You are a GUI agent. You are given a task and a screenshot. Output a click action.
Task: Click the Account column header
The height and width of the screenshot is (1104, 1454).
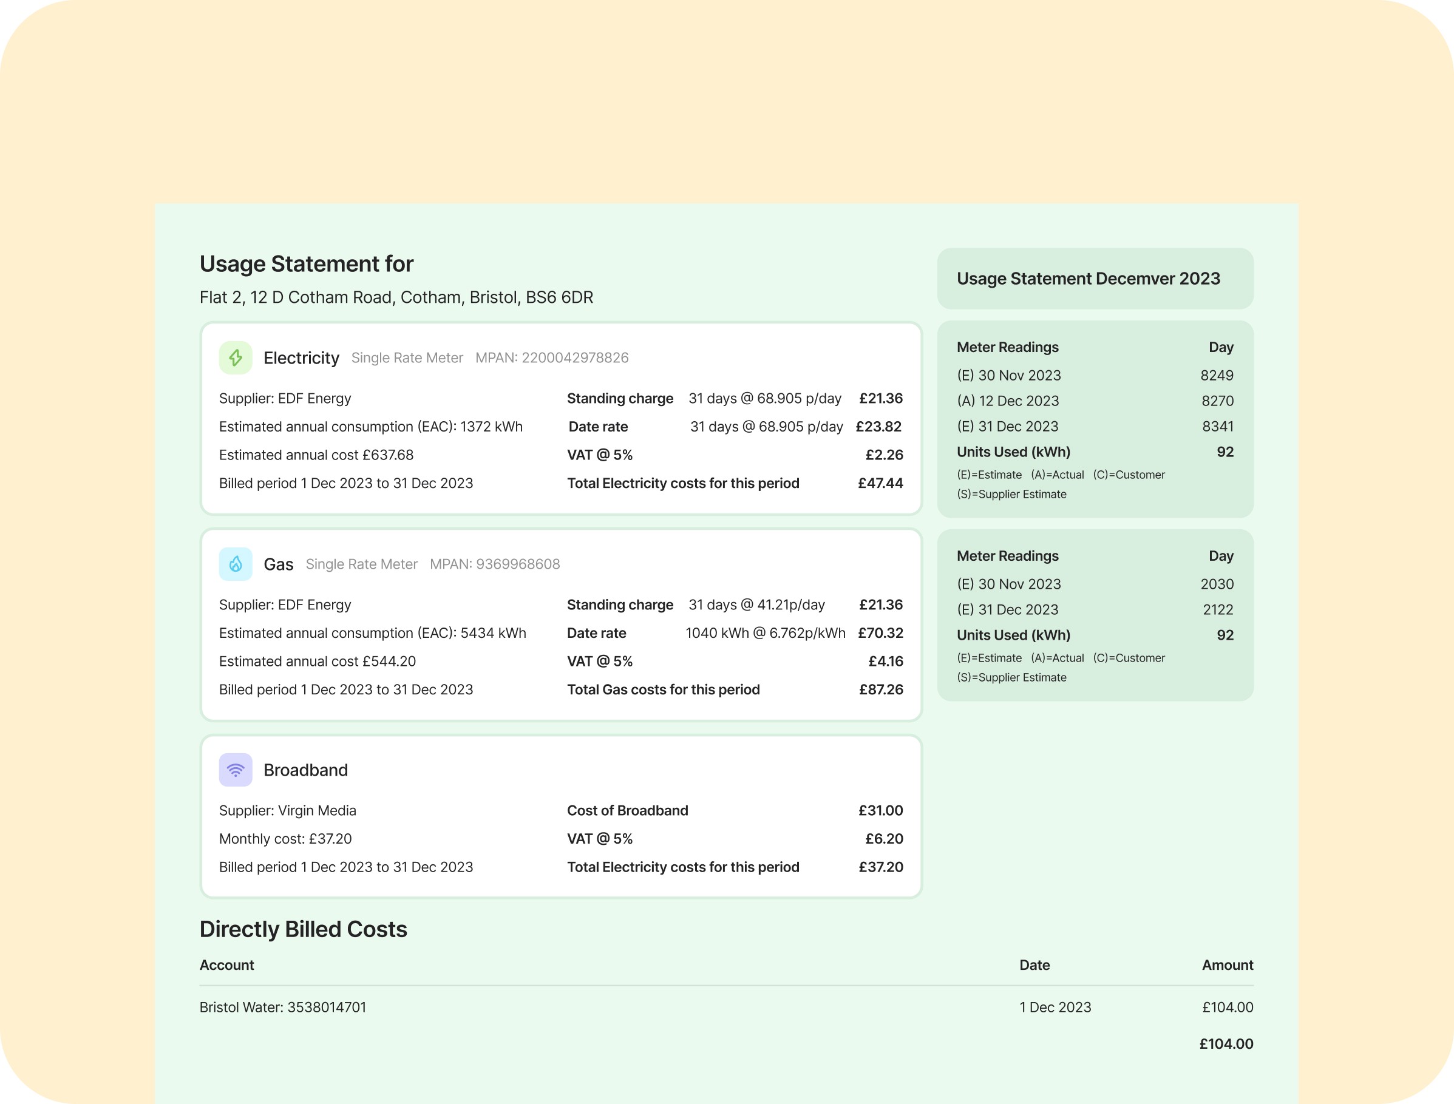point(227,964)
